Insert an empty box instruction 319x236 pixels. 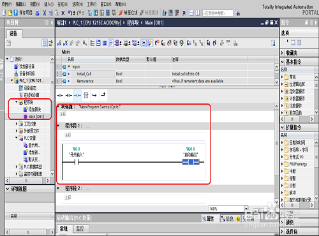86,95
